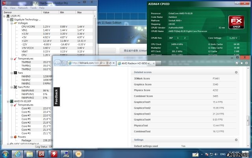Image resolution: width=252 pixels, height=158 pixels.
Task: Close the AMD Radeon HD 6850 tab
Action: click(x=154, y=63)
